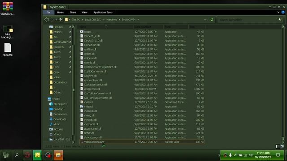Viewport: 287px width, 161px height.
Task: Click 'This PC' in the address breadcrumb
Action: [x=76, y=20]
